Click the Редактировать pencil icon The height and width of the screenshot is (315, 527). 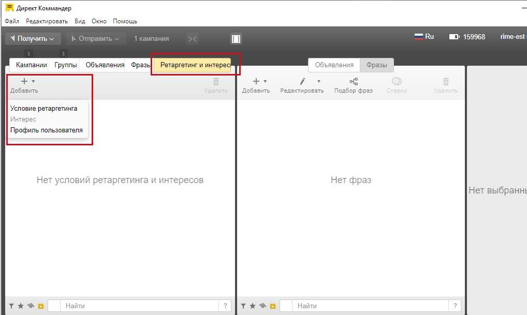click(302, 81)
